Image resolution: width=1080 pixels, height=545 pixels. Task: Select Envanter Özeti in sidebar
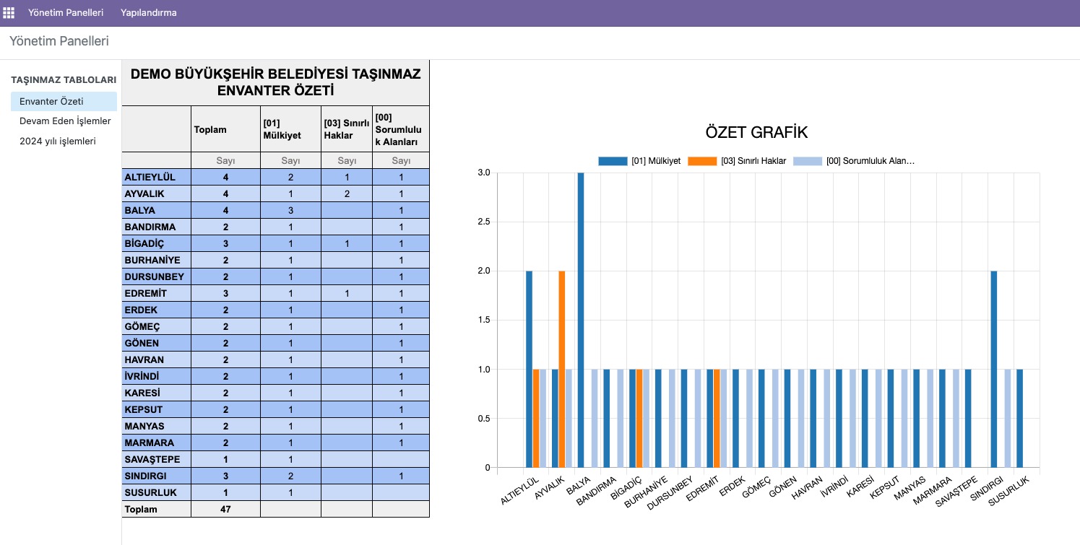51,101
